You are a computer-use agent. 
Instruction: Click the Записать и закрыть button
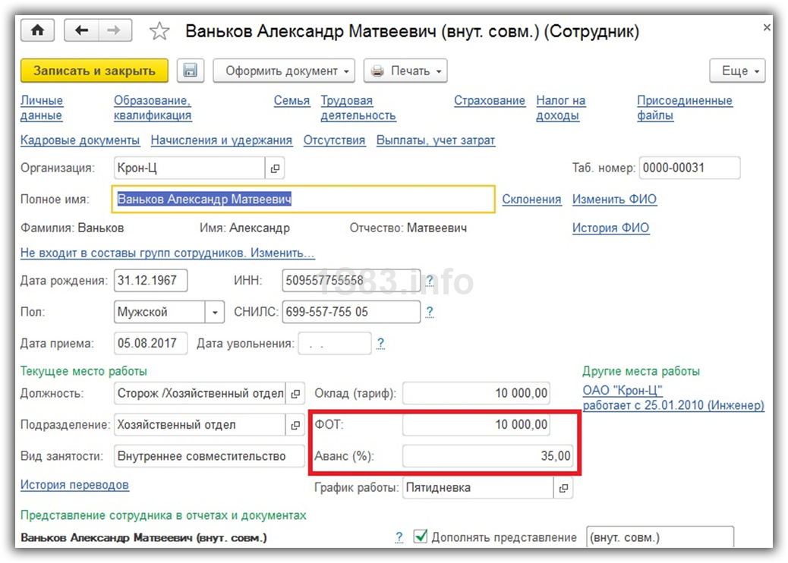(94, 71)
